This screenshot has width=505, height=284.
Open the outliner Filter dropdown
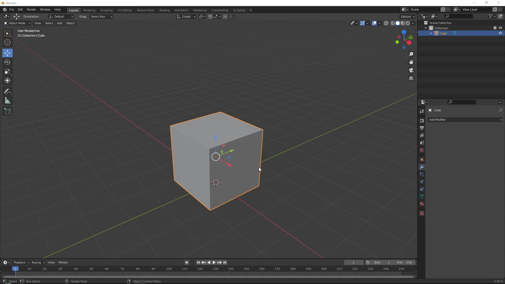tap(492, 16)
